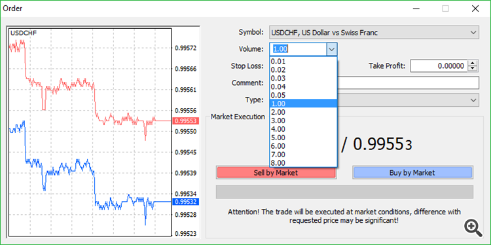Click the blue 0.99532 bid price label
This screenshot has height=245, width=491.
[x=185, y=202]
